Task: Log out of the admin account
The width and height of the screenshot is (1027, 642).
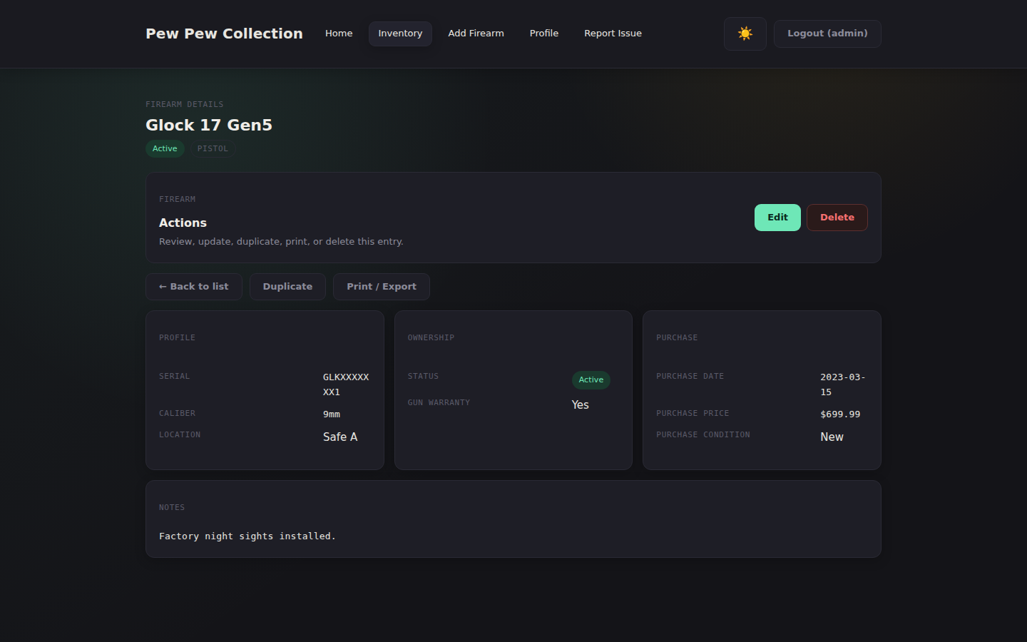Action: (x=827, y=34)
